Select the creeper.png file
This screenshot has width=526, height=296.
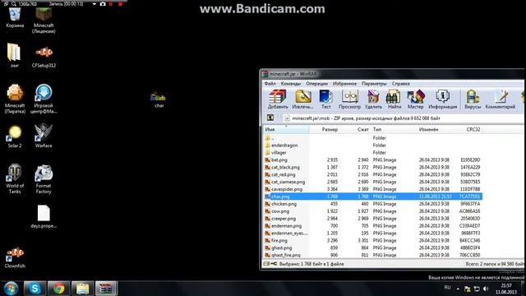(373, 219)
